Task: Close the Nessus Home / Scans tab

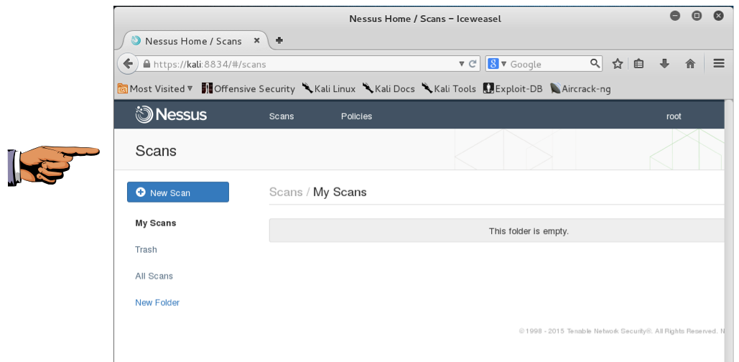Action: pos(257,40)
